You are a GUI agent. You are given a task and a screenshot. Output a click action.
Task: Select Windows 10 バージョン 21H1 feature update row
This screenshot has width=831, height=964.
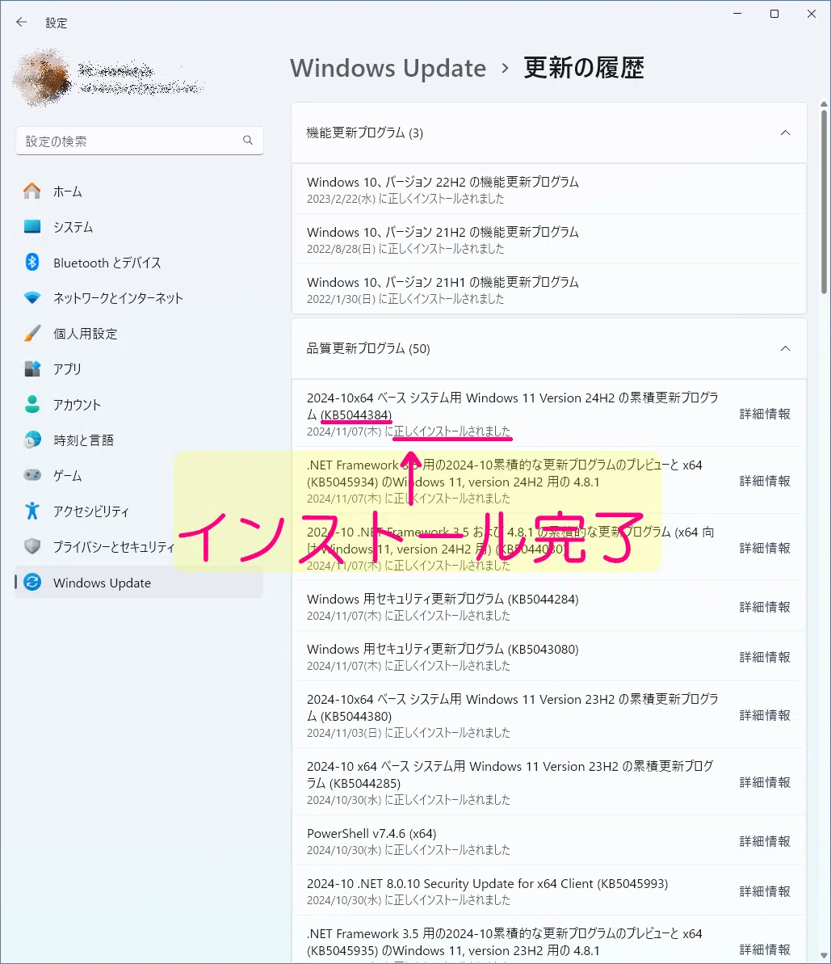(549, 289)
